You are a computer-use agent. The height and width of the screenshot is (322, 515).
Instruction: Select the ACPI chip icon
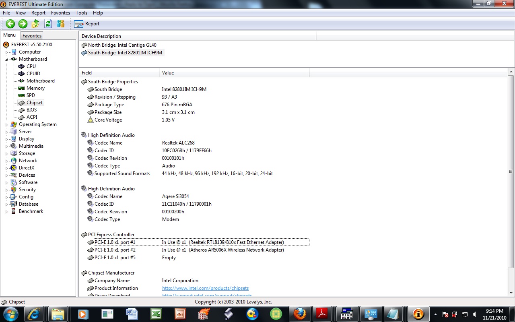21,117
